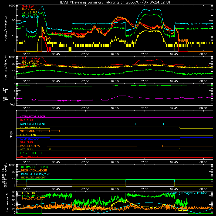216x216 pixels.
Task: Click the green '7-20 MeV' legend entry
Action: [29, 66]
